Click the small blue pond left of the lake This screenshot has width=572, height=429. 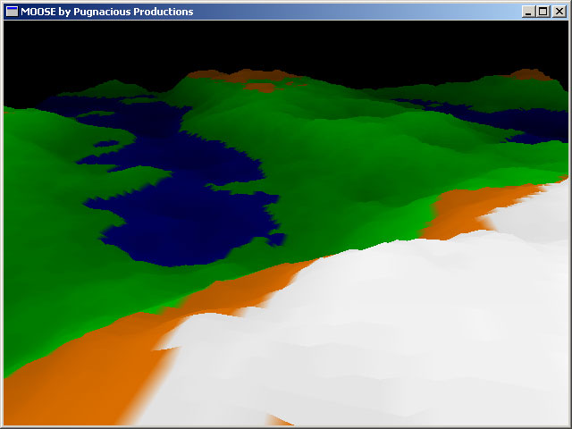coord(106,143)
